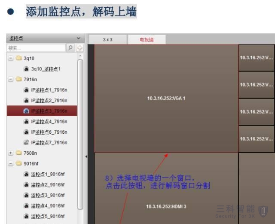Switch to the 电视墙 tab
275x224 pixels.
pyautogui.click(x=146, y=40)
